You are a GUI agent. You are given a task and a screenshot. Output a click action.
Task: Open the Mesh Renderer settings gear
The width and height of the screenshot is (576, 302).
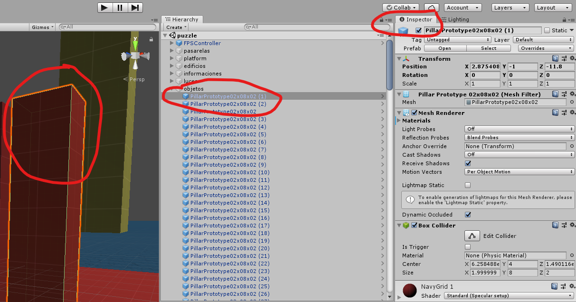(x=572, y=113)
